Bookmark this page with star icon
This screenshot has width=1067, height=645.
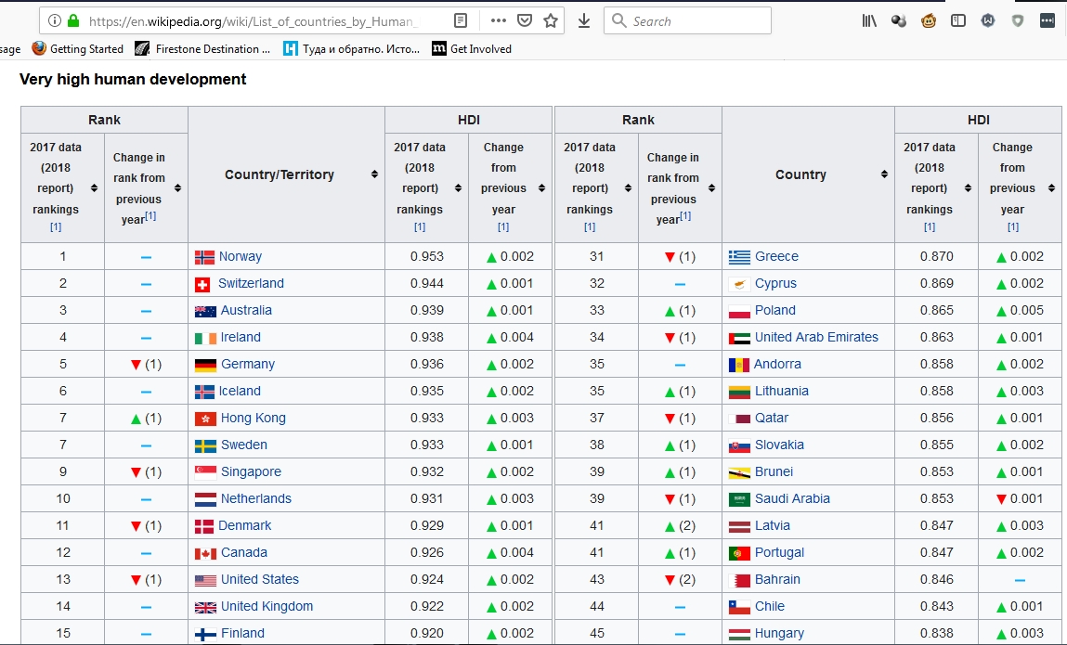tap(551, 21)
